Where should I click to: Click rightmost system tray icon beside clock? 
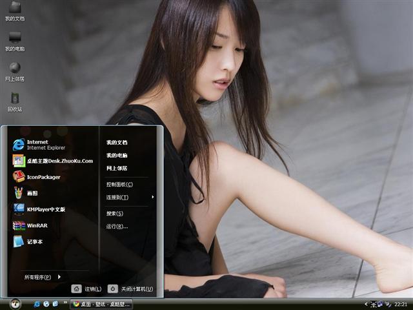tap(388, 304)
